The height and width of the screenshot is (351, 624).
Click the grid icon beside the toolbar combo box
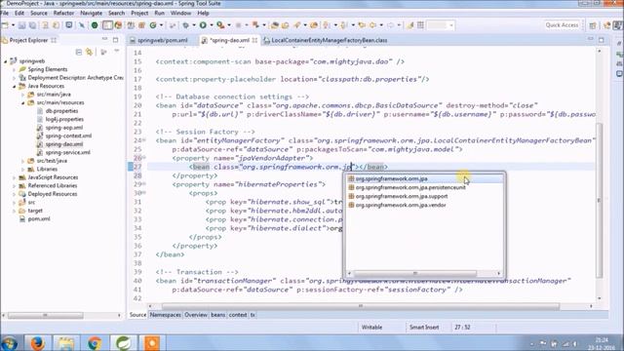[420, 25]
